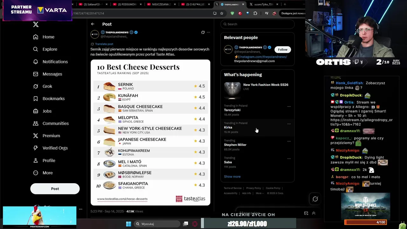Switch to the SzklanaY2J YouTube tab
The width and height of the screenshot is (407, 229).
point(93,4)
